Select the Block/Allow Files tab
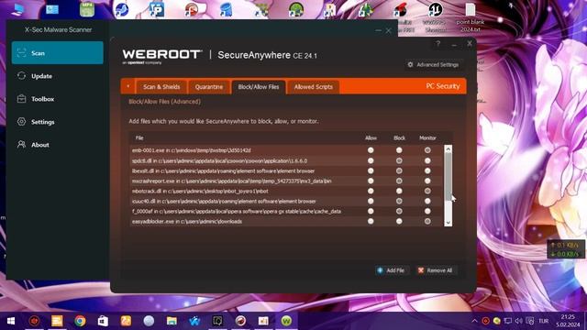 (x=259, y=87)
